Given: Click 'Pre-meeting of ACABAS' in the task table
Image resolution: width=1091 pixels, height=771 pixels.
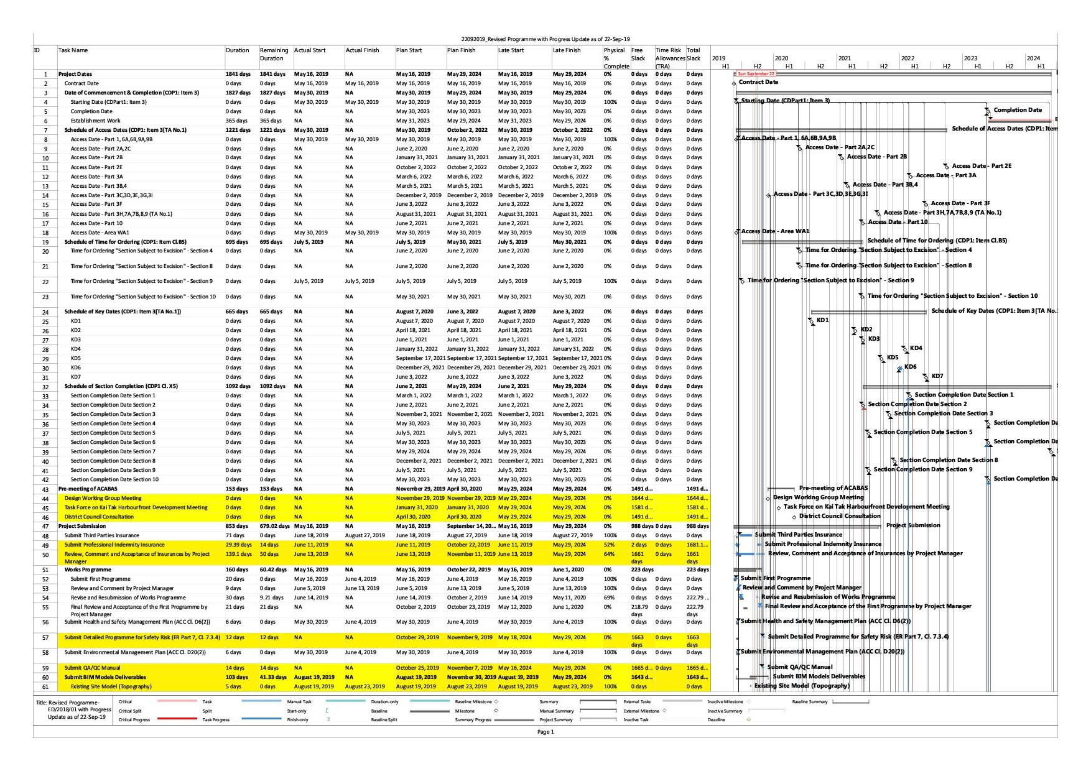Looking at the screenshot, I should click(88, 489).
